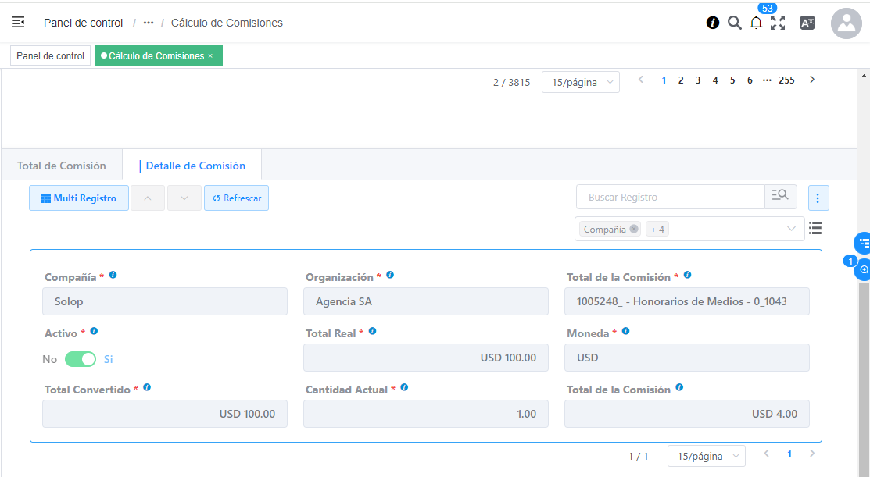Open the vertical three-dot options menu
870x477 pixels.
pos(818,198)
